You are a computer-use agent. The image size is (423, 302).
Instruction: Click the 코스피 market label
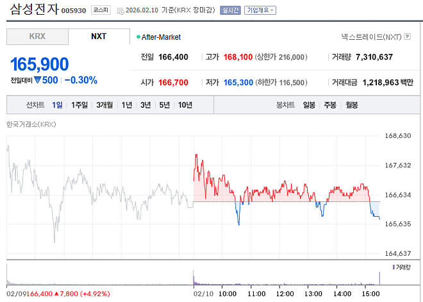tap(101, 10)
